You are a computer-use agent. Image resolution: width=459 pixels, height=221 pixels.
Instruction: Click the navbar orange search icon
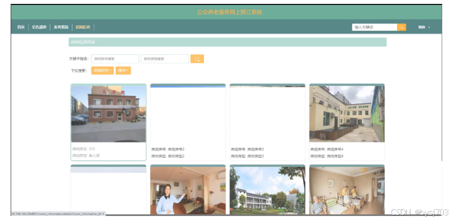click(401, 27)
